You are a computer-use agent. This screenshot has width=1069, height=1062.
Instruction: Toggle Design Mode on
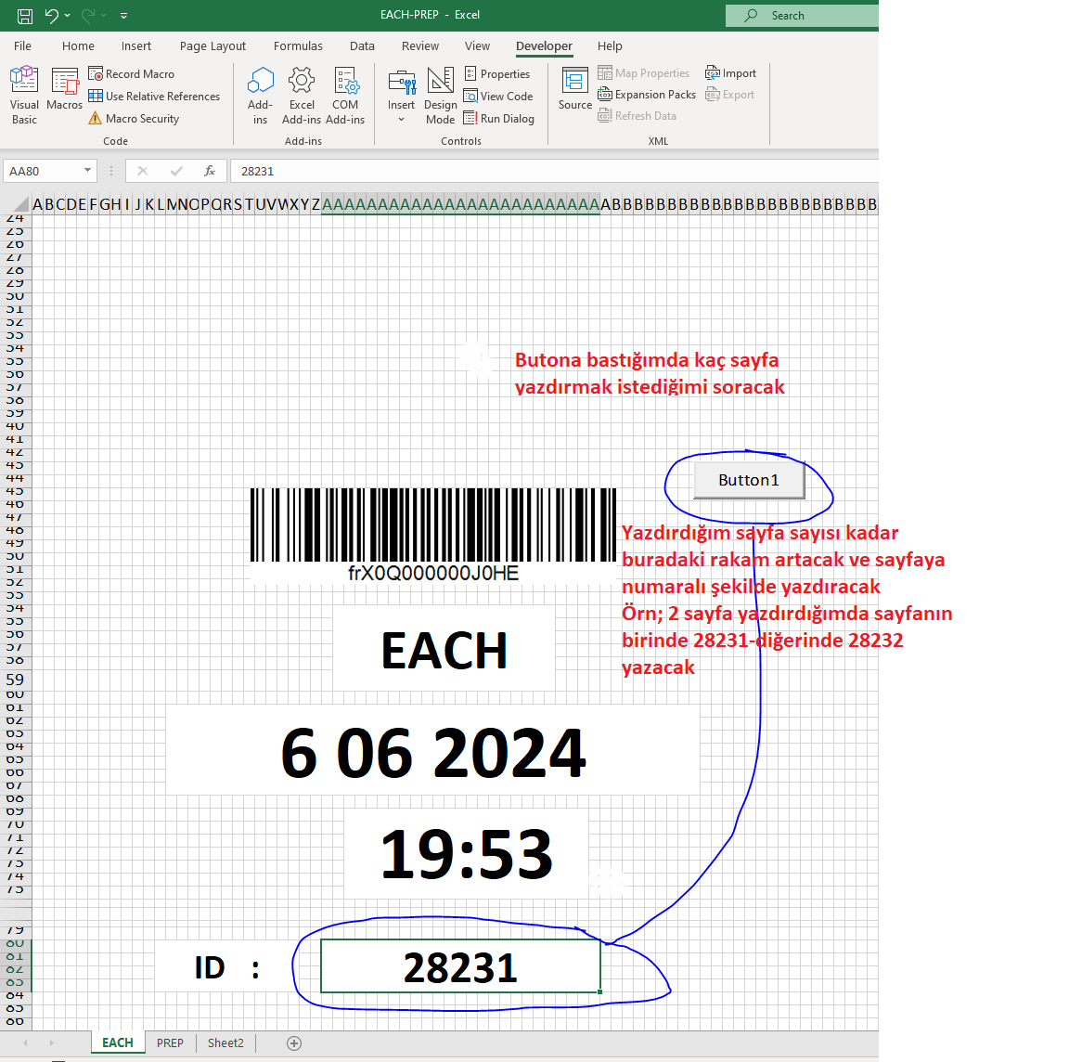coord(441,96)
